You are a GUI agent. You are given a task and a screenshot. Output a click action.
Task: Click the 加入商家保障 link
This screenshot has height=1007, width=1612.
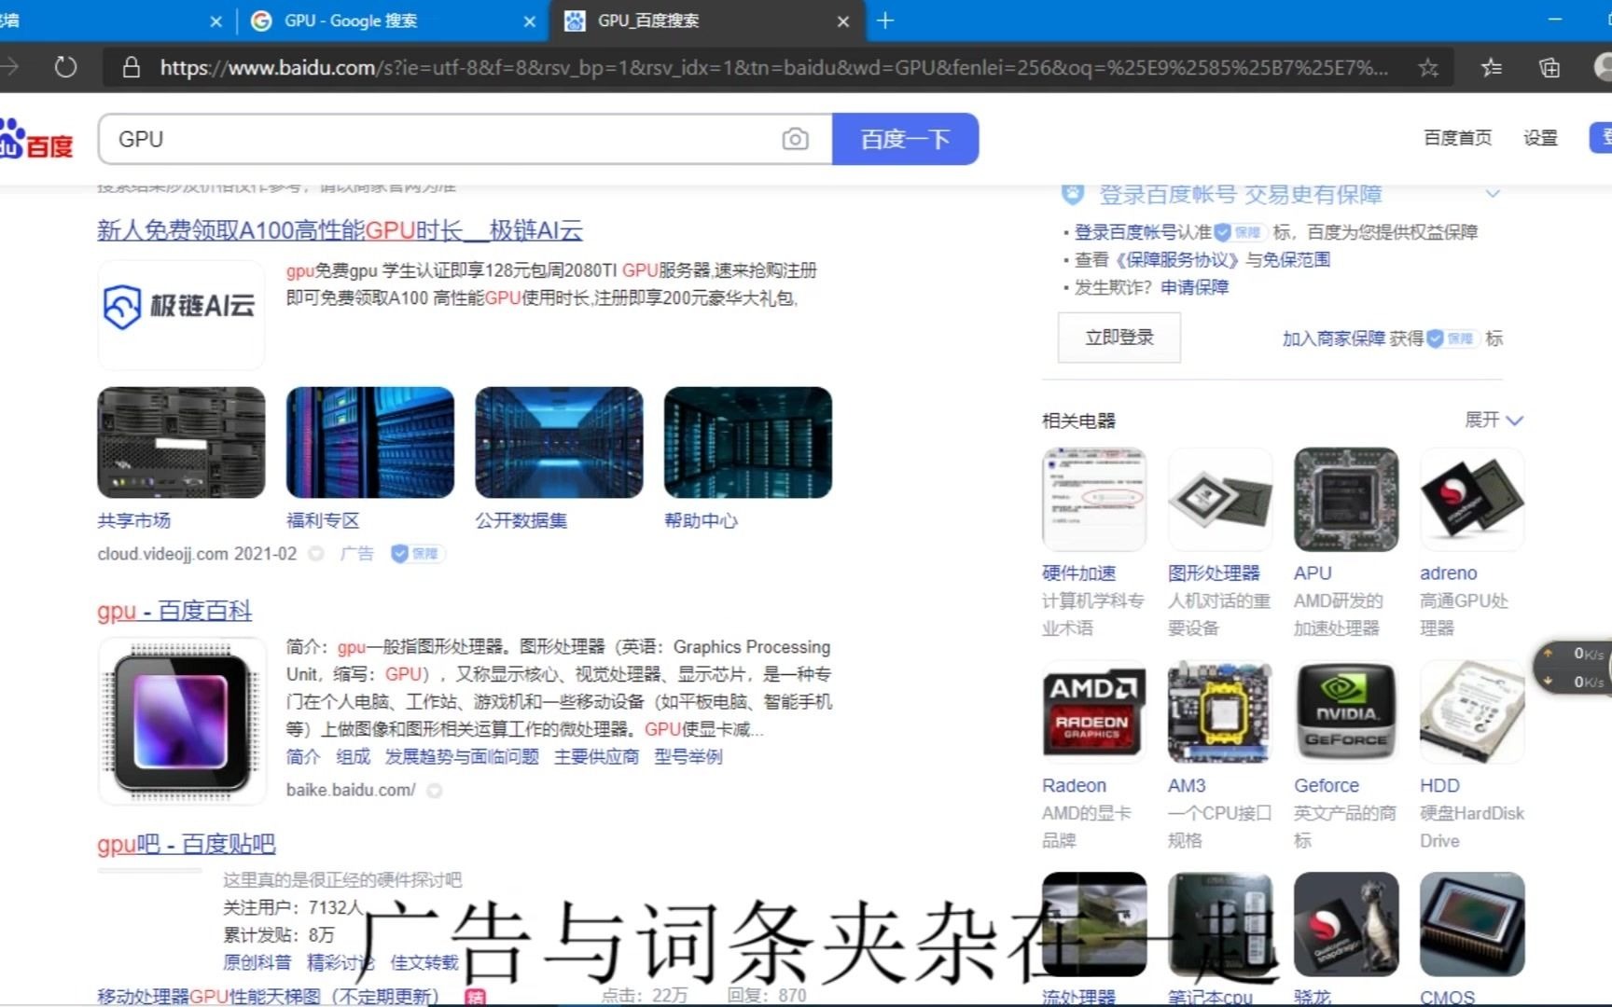point(1333,338)
